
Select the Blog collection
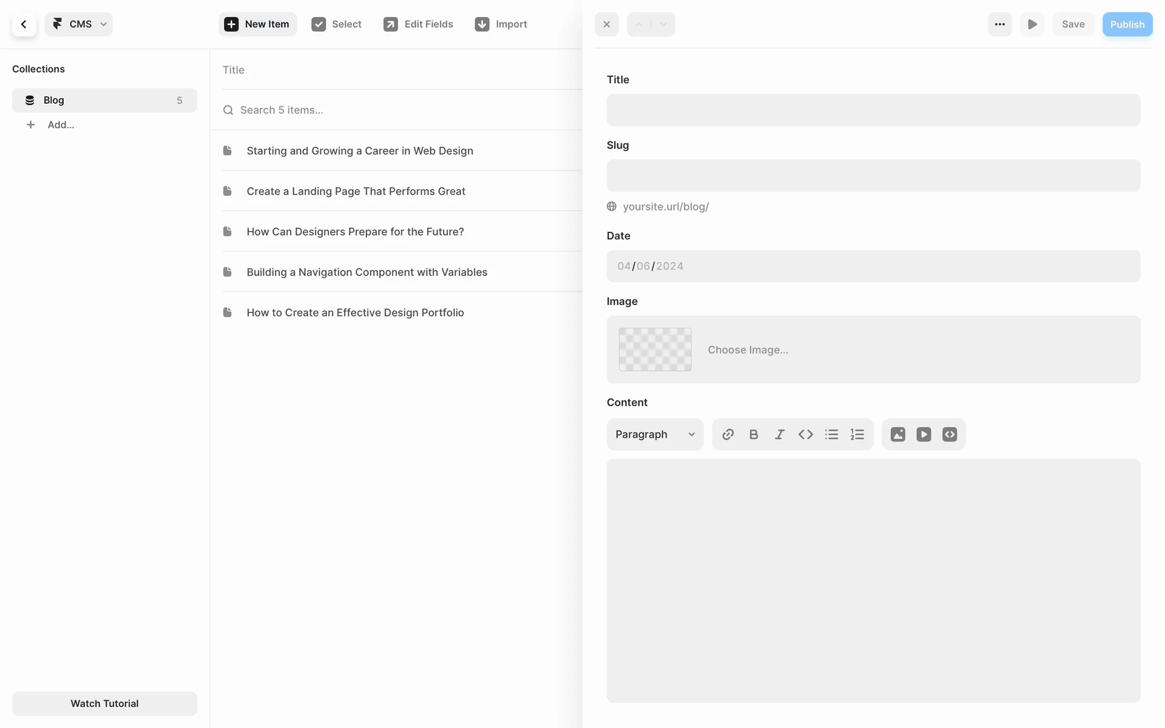coord(104,100)
